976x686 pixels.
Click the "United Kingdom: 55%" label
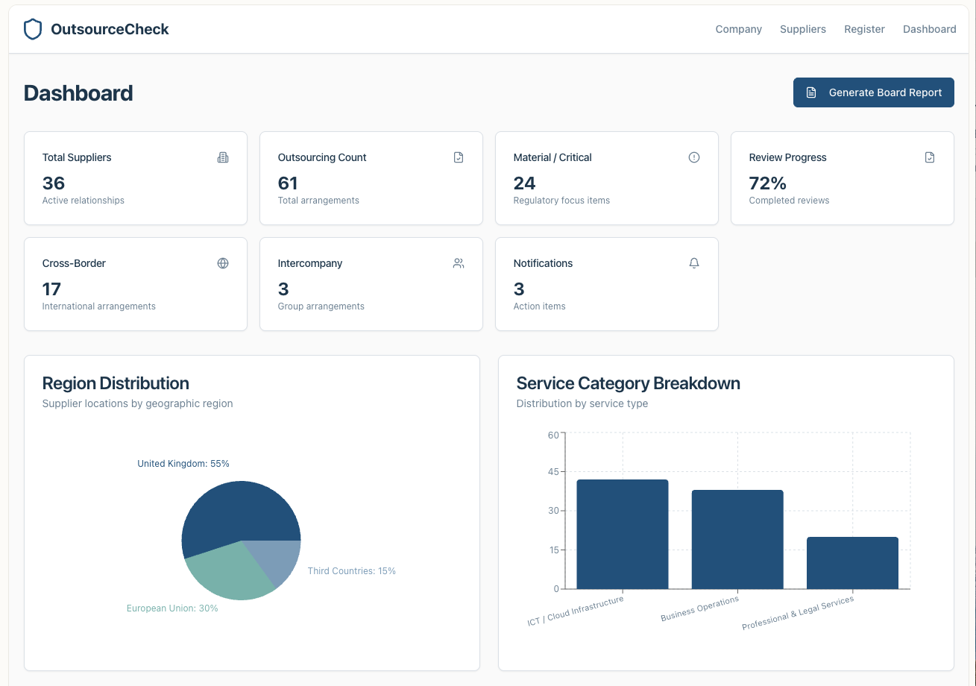click(183, 464)
